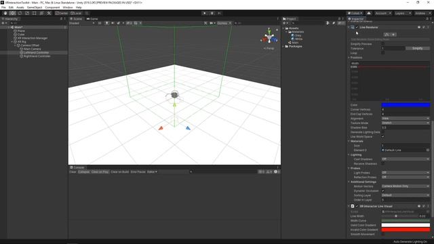
Task: Click the Step frame button
Action: [x=219, y=14]
